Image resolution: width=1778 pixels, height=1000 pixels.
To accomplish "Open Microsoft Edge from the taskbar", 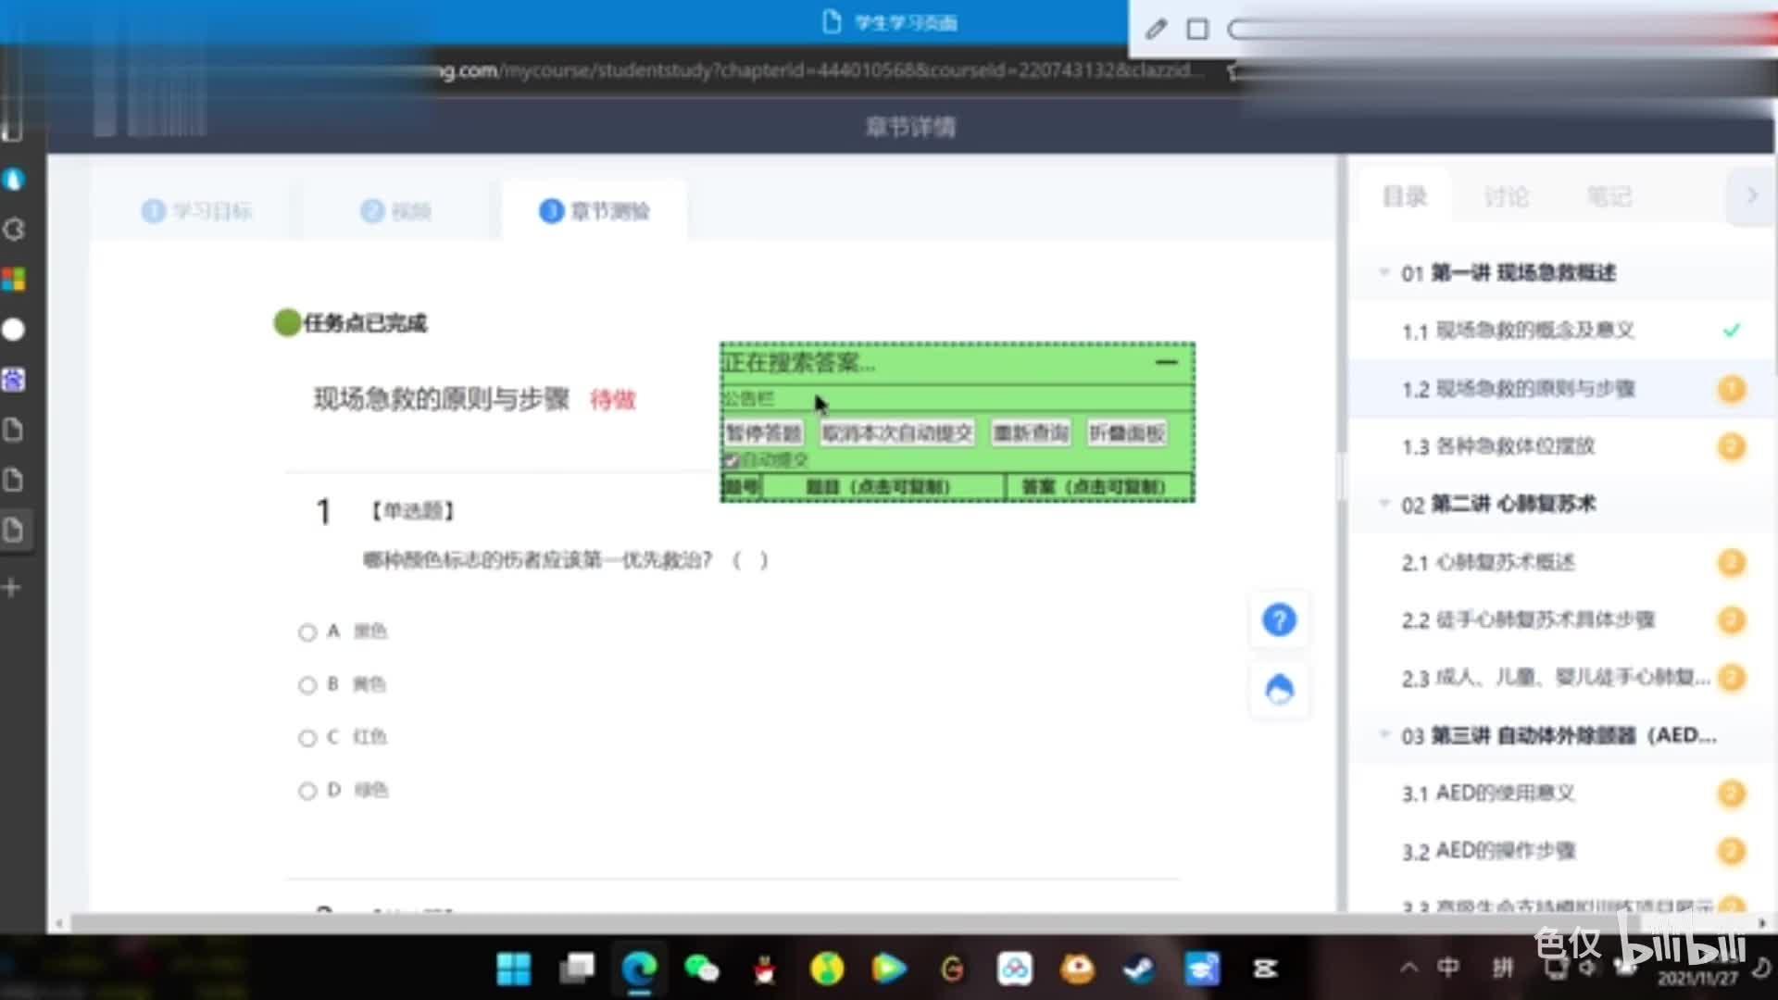I will [639, 969].
